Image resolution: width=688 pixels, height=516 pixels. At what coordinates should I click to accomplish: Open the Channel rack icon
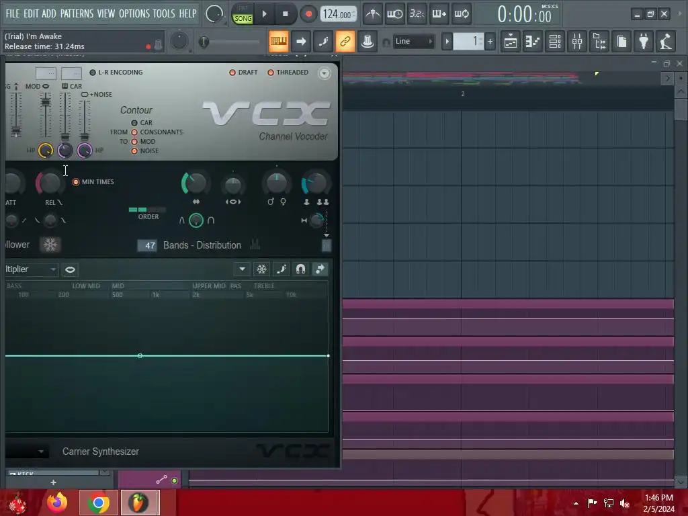(555, 42)
